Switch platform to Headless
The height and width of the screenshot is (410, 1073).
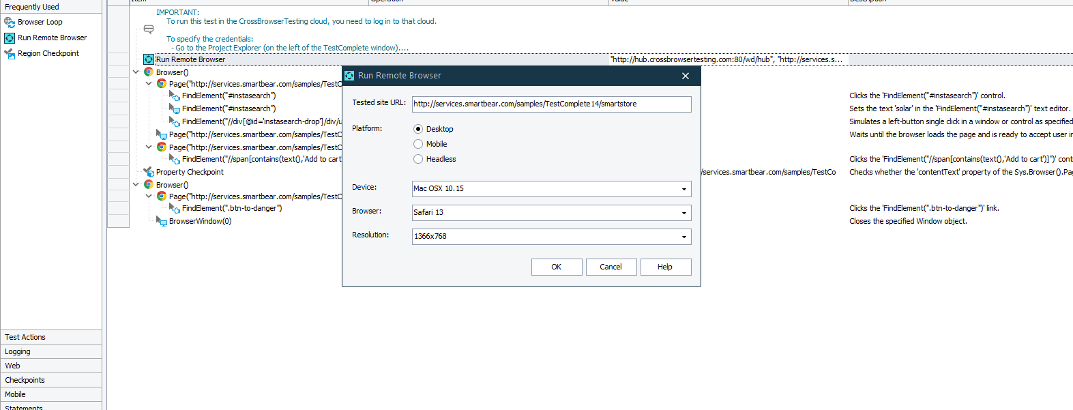click(x=418, y=159)
